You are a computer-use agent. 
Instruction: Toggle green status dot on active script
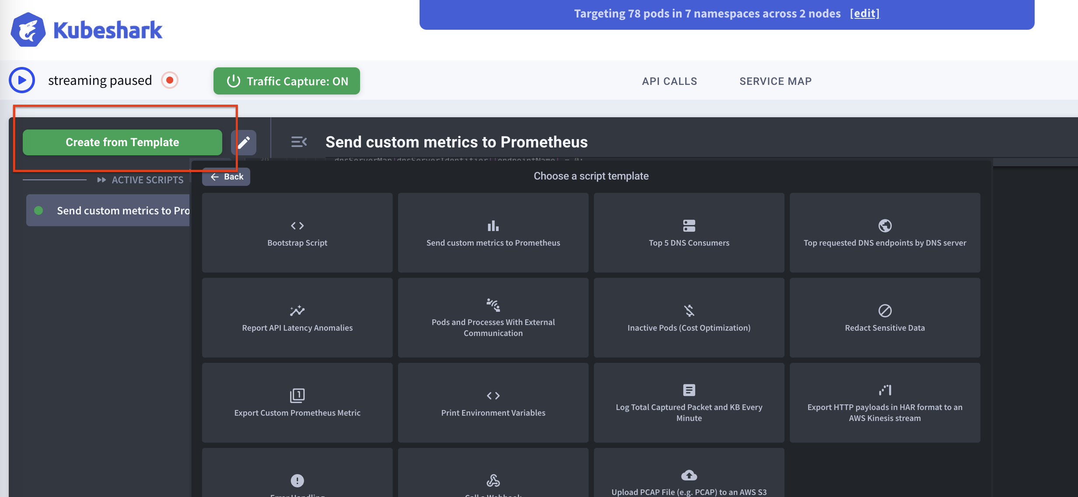tap(38, 210)
